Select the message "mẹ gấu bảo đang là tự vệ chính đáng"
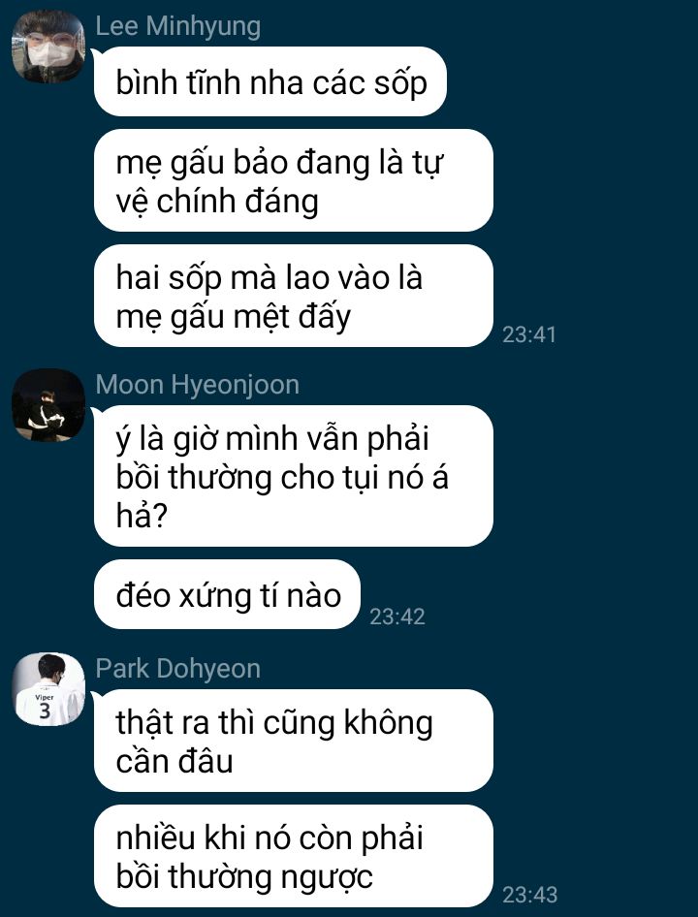The width and height of the screenshot is (698, 917). pyautogui.click(x=294, y=180)
